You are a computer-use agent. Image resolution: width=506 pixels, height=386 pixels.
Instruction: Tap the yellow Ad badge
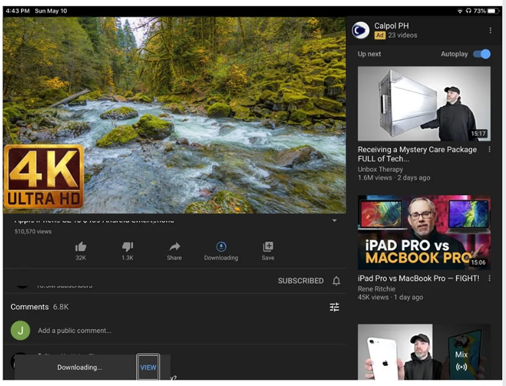click(380, 36)
